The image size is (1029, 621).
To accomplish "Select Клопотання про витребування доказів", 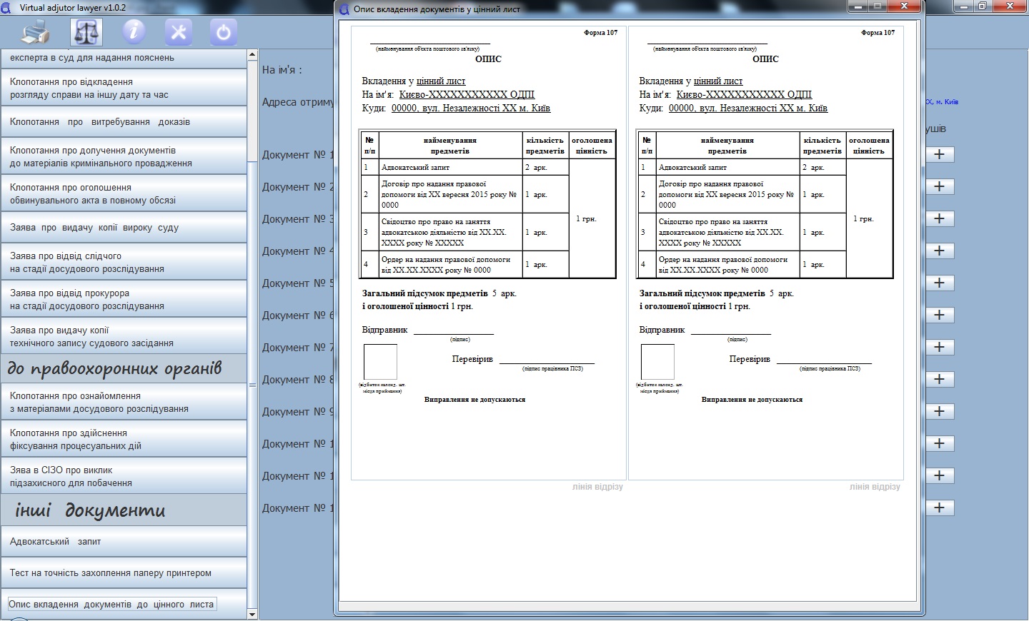I will [x=124, y=122].
